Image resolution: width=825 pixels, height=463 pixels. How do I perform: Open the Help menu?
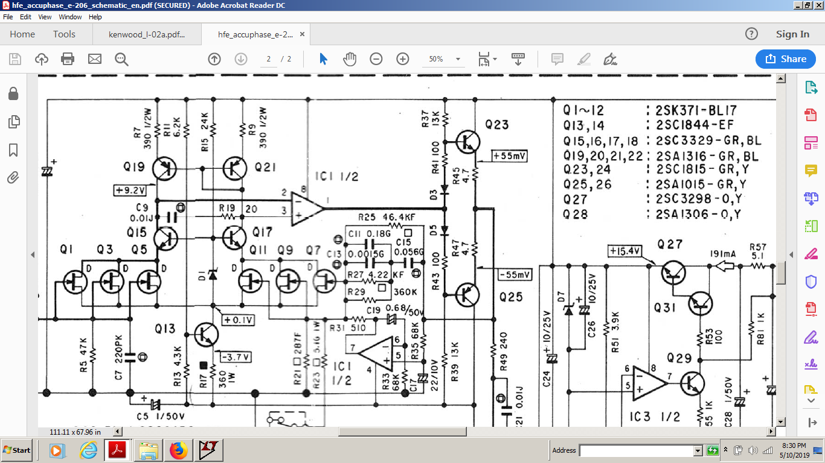(x=95, y=17)
